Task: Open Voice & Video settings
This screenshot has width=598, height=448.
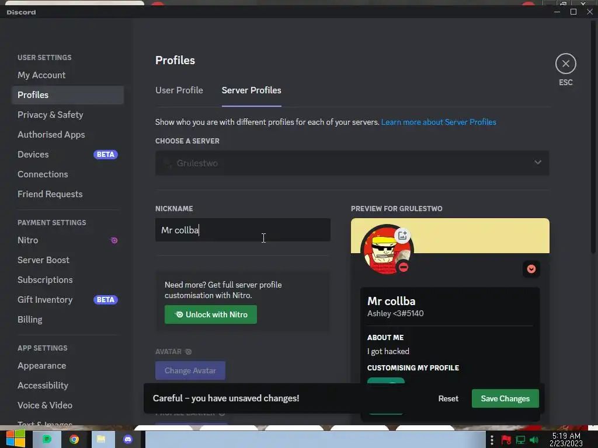Action: 68,405
